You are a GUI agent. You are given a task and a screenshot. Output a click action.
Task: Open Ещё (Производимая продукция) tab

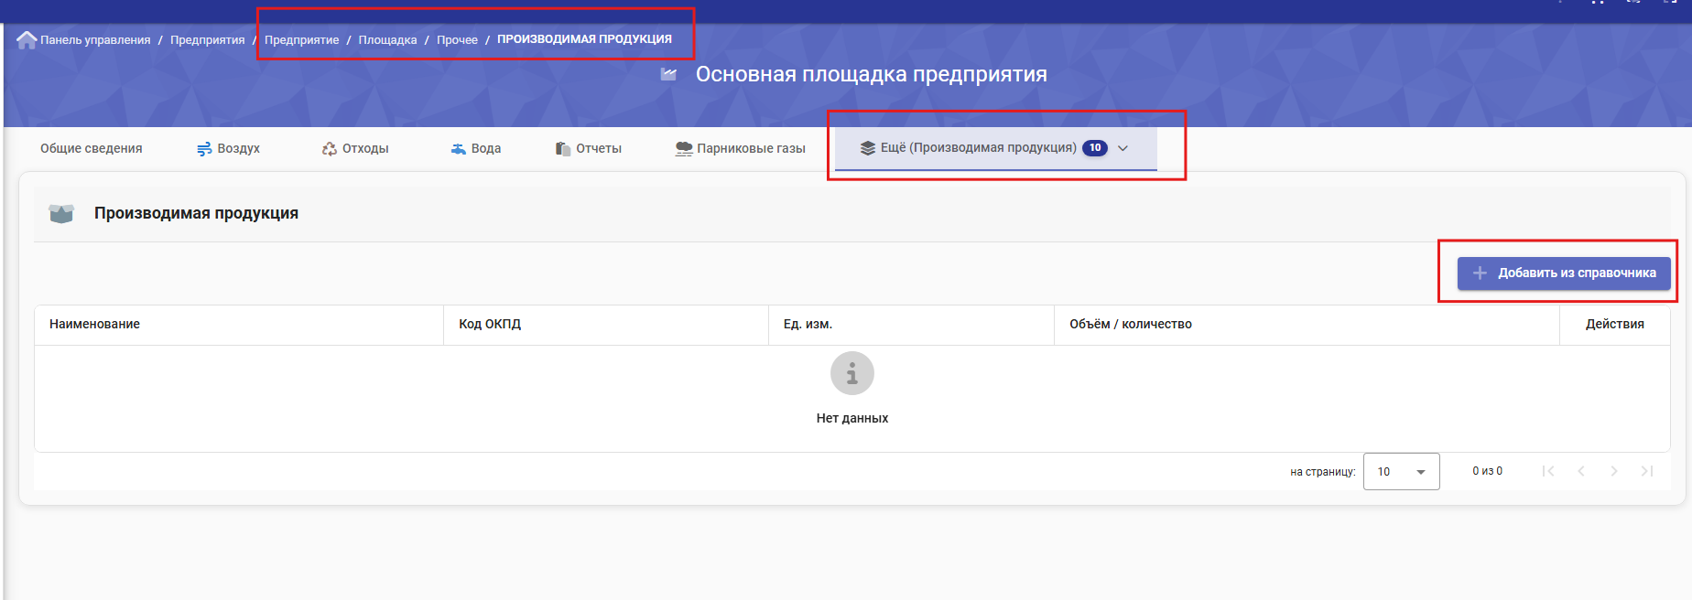995,148
